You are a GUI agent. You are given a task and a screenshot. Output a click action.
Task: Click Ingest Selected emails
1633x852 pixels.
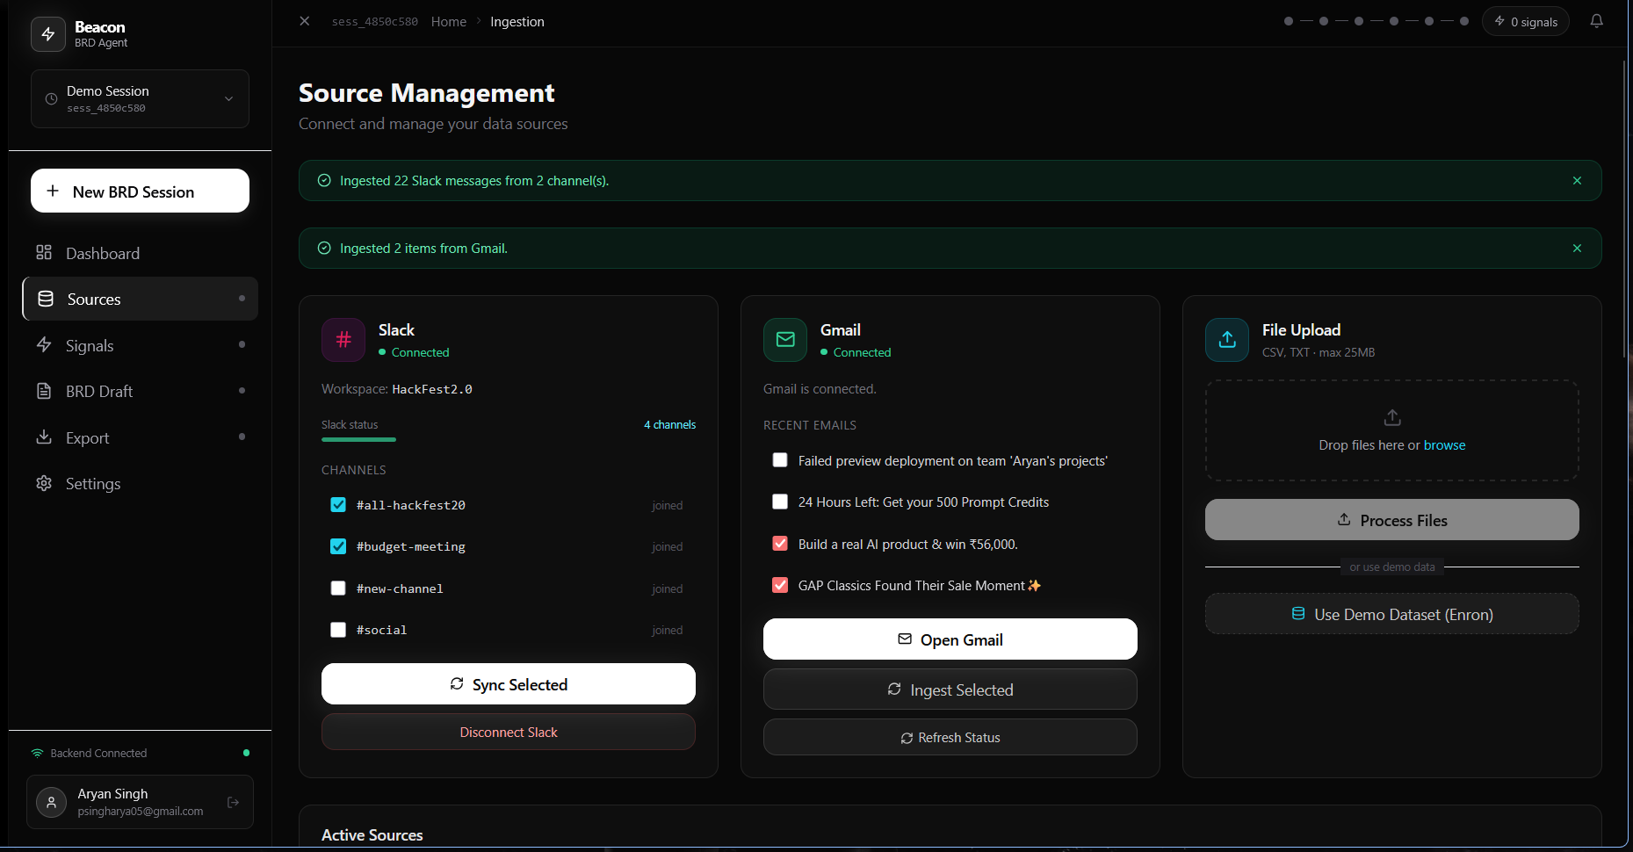950,690
